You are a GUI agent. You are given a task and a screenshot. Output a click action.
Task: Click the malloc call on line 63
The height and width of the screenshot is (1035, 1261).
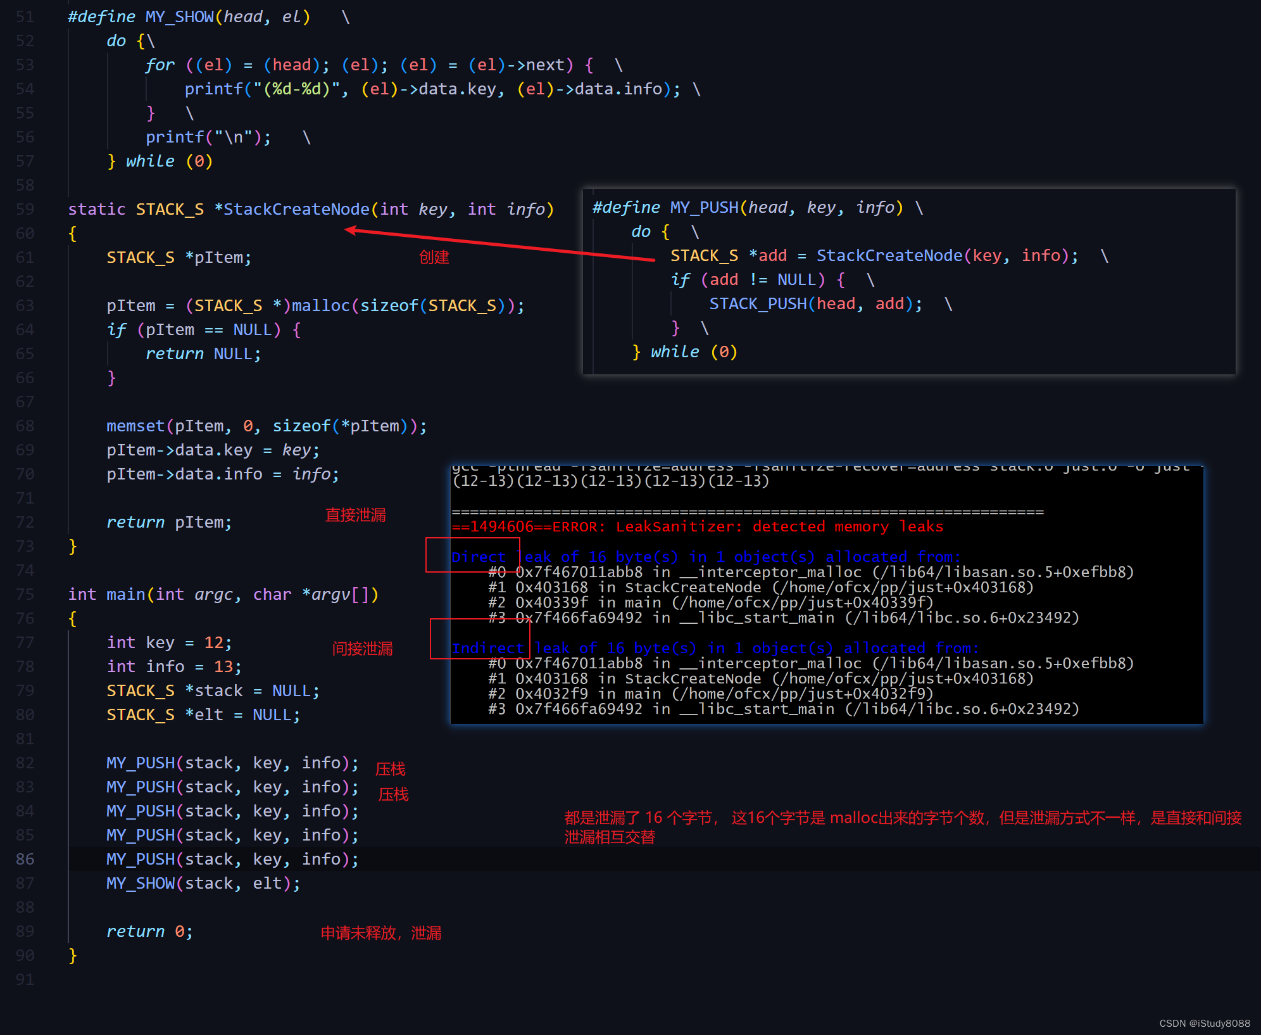pyautogui.click(x=320, y=305)
